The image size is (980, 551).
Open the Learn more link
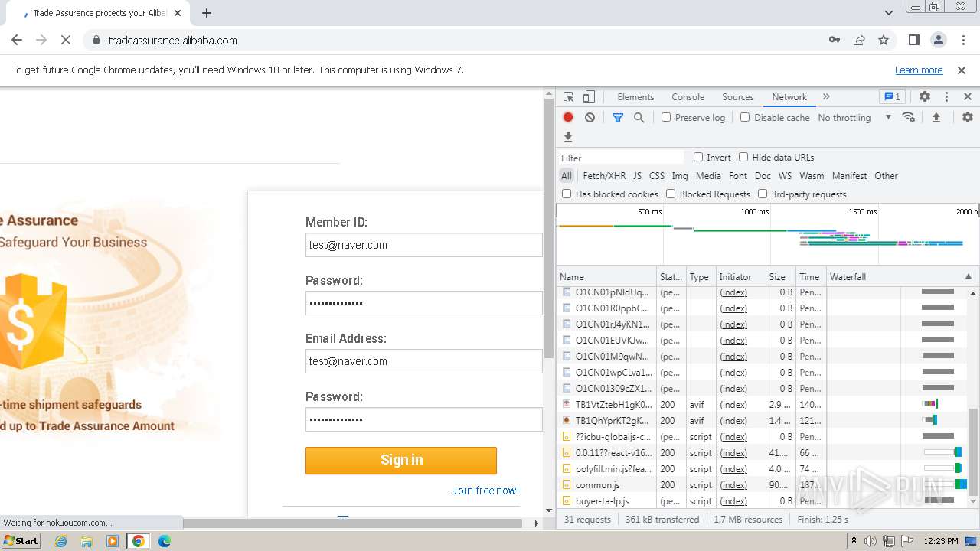[919, 70]
